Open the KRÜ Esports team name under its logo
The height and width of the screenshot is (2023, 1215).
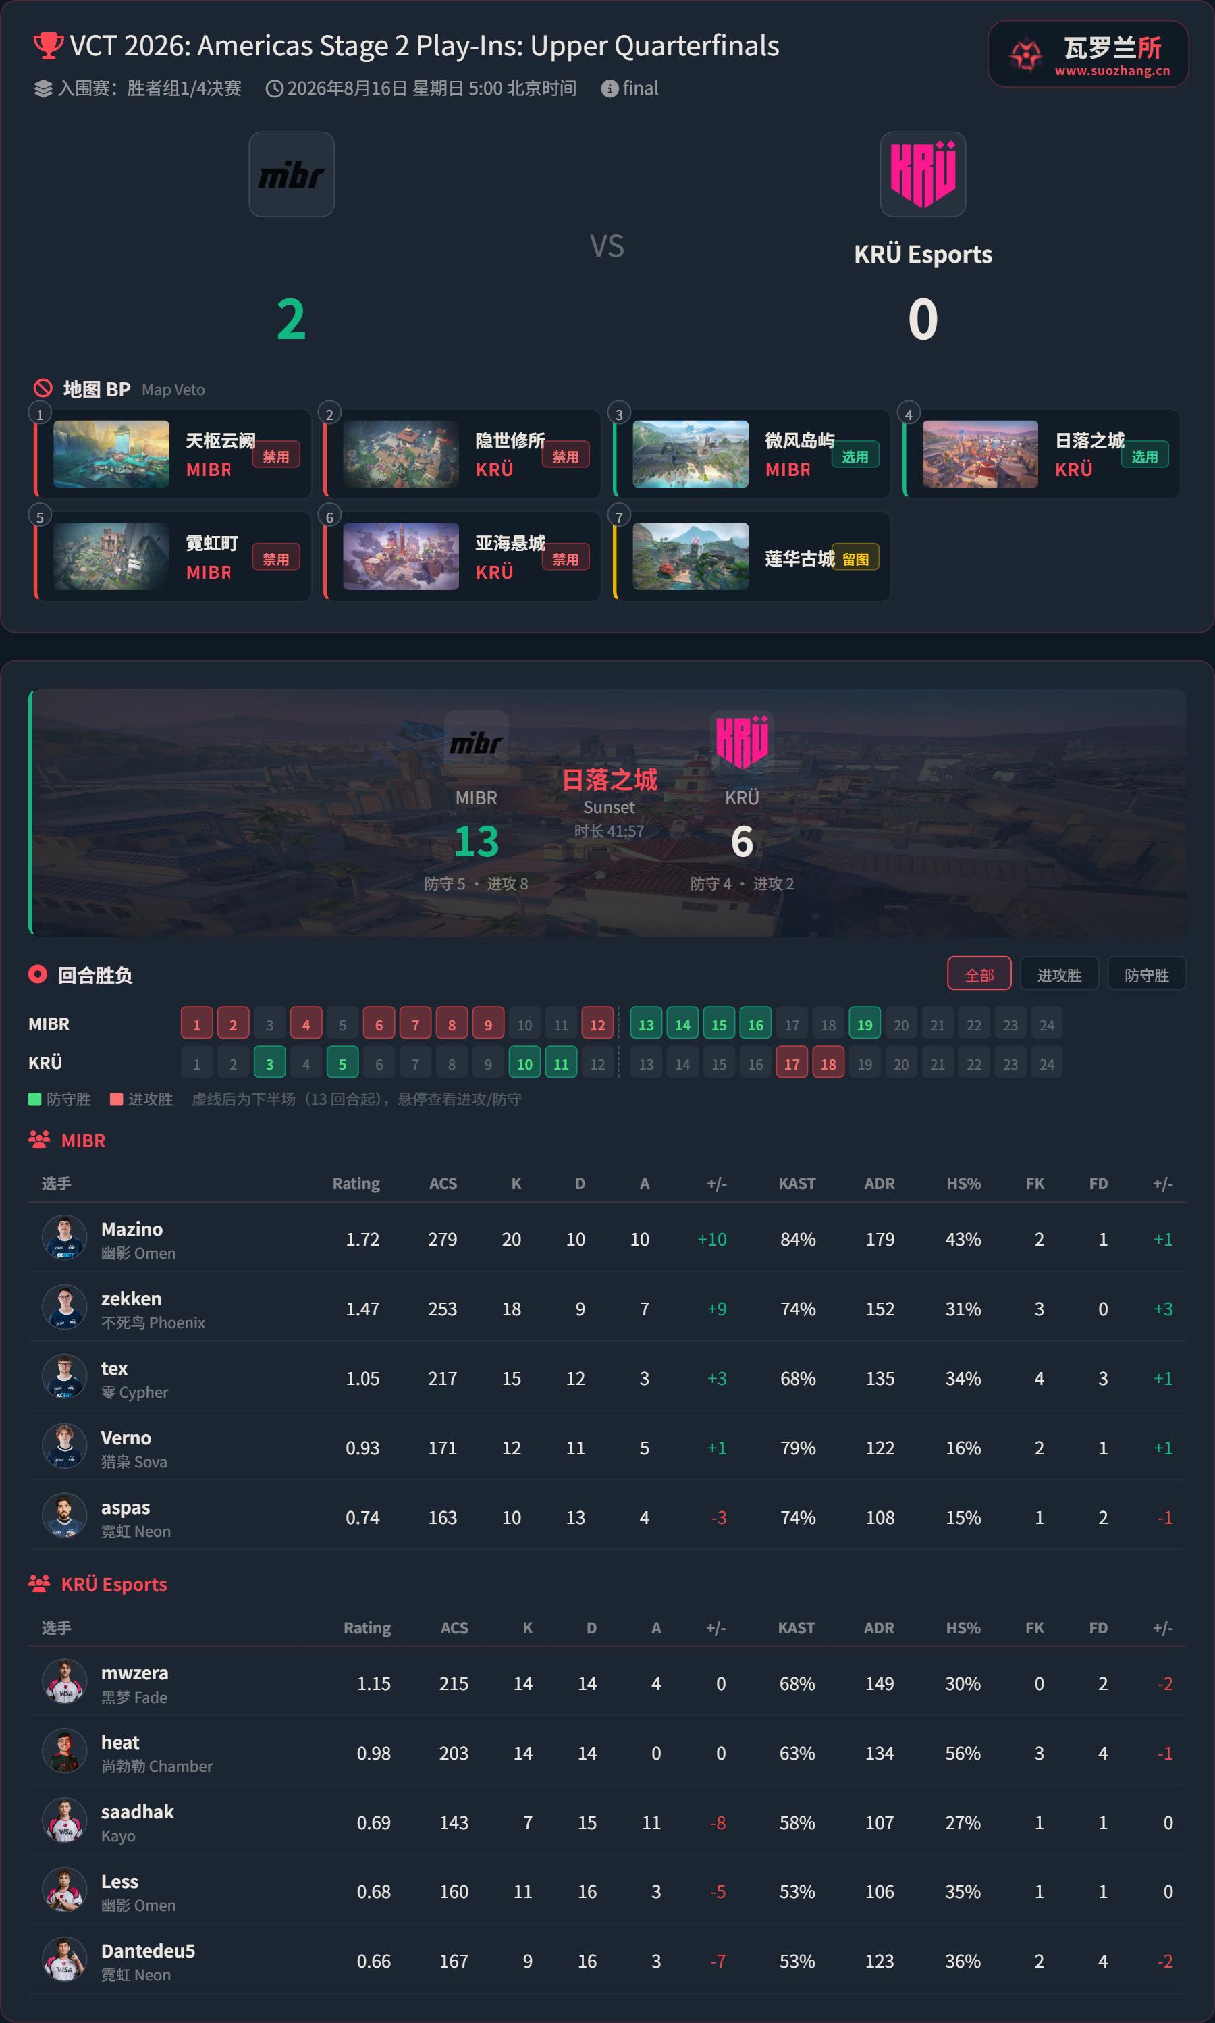pyautogui.click(x=923, y=254)
